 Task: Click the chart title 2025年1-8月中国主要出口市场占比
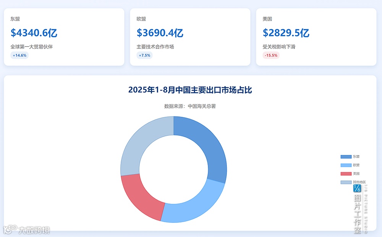[x=190, y=90]
